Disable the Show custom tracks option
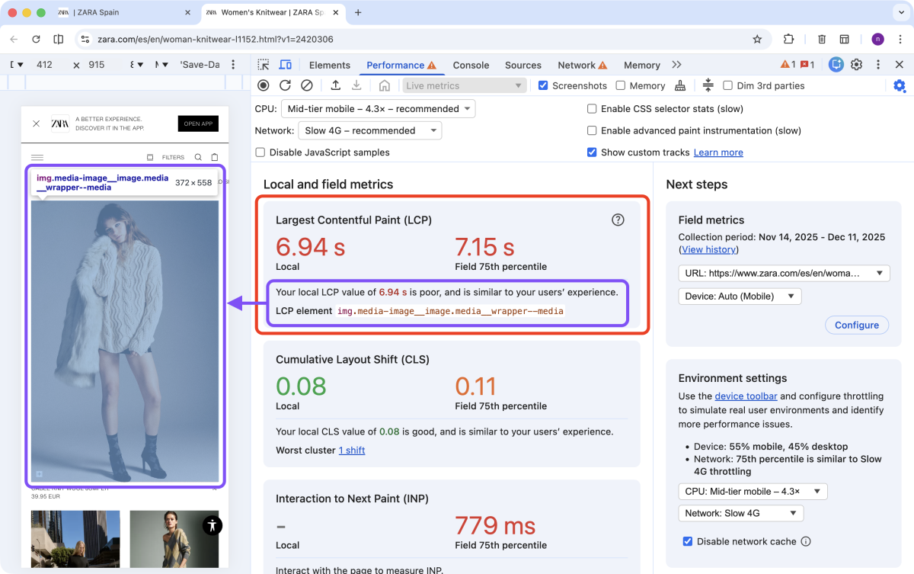 click(592, 152)
